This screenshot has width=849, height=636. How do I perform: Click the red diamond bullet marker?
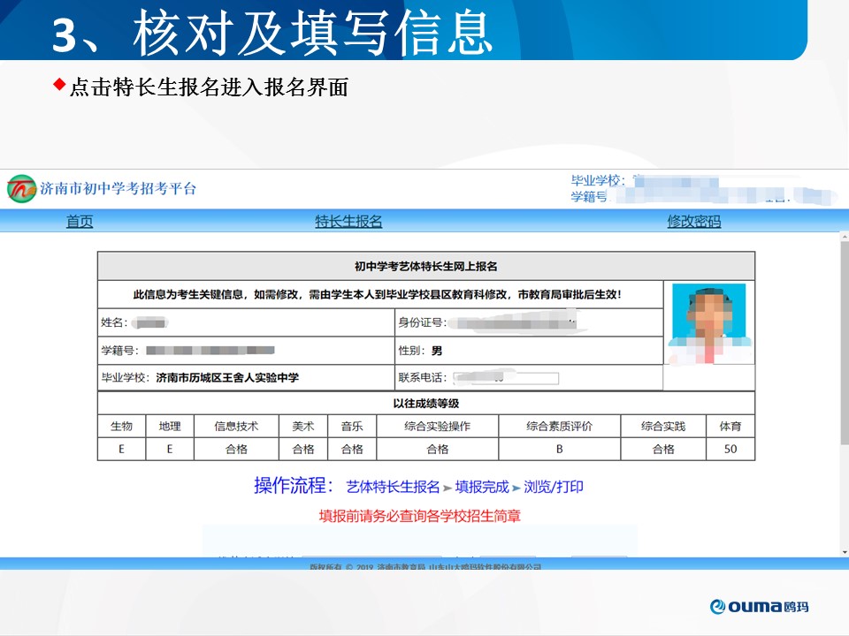click(x=59, y=85)
